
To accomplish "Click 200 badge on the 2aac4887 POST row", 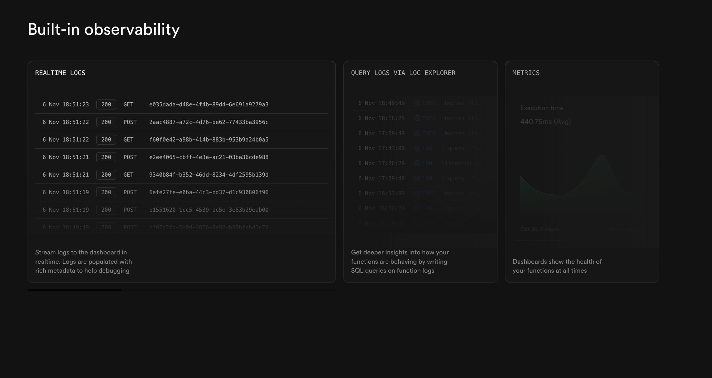I will [x=106, y=122].
